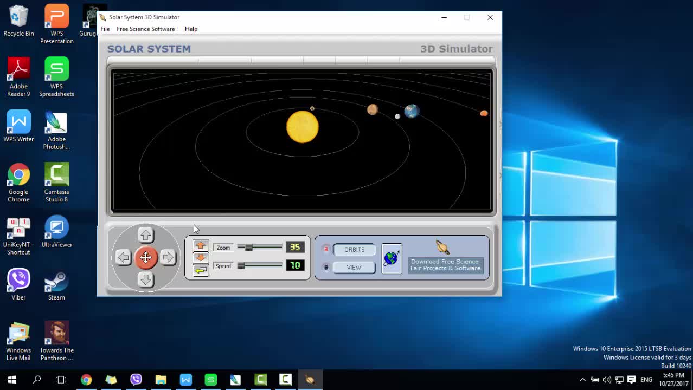Open the Windows Start menu

(x=12, y=380)
